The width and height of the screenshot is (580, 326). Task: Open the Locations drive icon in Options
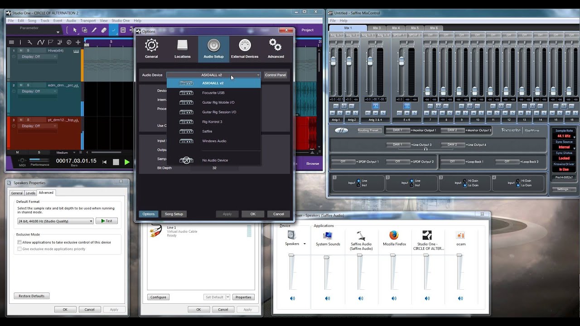pyautogui.click(x=182, y=45)
